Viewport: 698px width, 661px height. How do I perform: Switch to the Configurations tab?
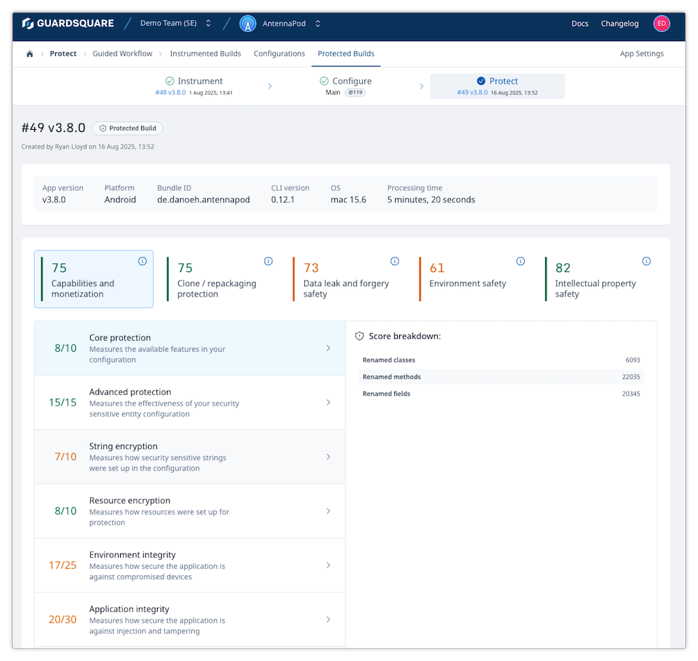tap(279, 53)
